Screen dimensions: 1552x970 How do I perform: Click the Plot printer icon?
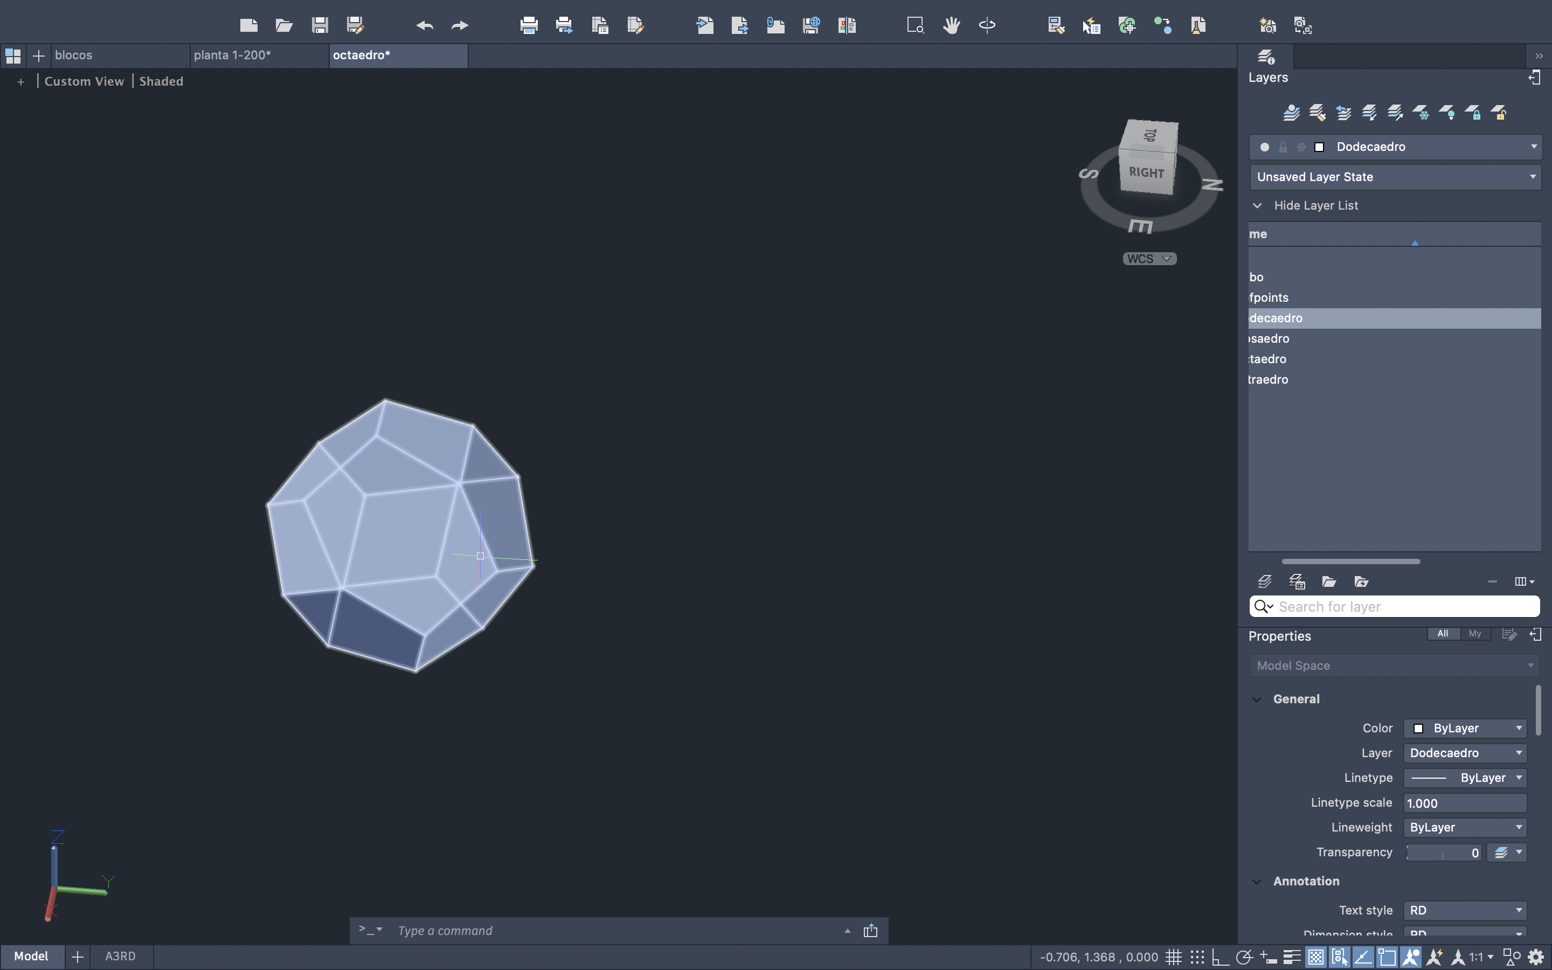click(x=529, y=26)
